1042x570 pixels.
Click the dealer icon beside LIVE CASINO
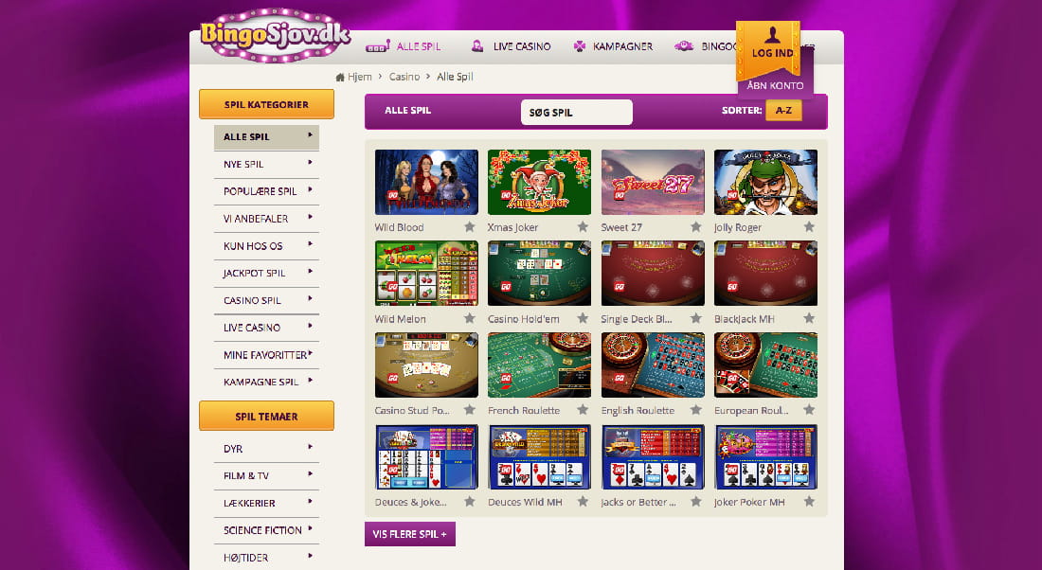(477, 45)
